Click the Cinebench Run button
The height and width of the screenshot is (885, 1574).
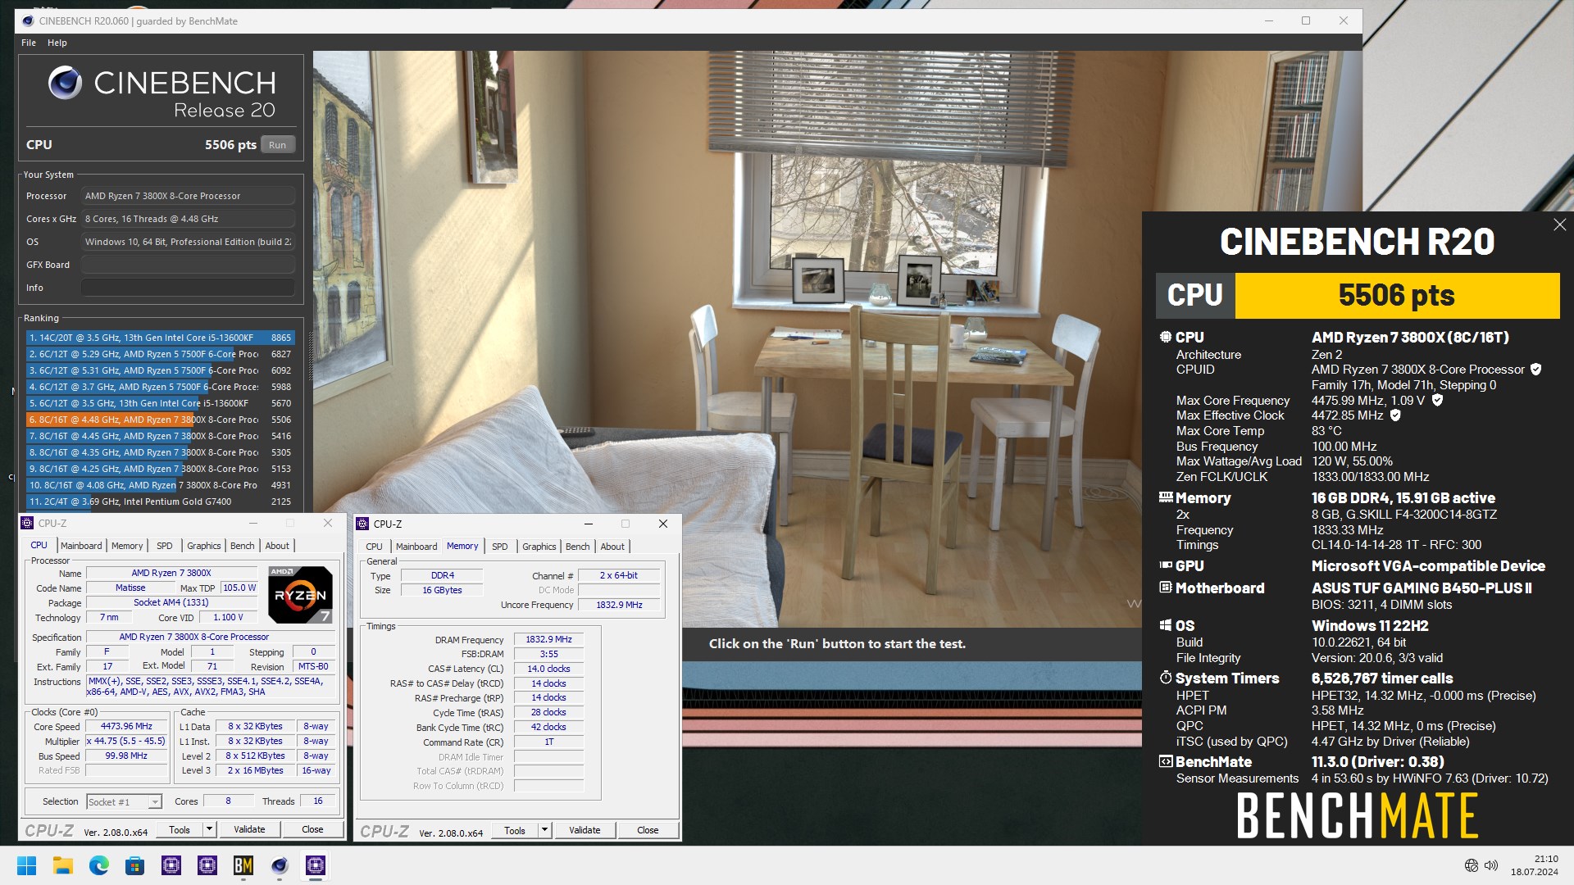pyautogui.click(x=277, y=145)
